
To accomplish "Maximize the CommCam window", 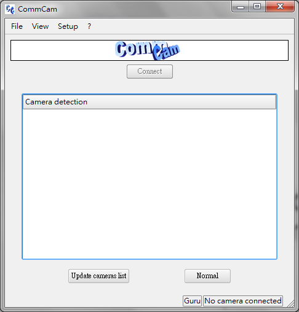I will [257, 7].
